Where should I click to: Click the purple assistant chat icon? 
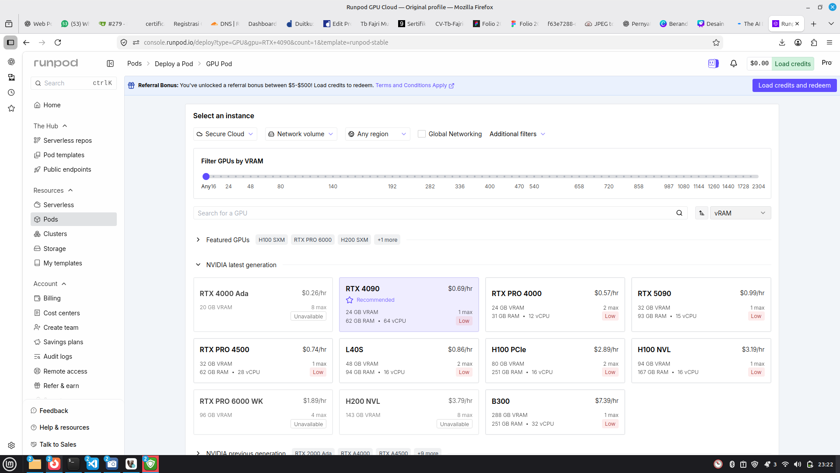point(713,64)
